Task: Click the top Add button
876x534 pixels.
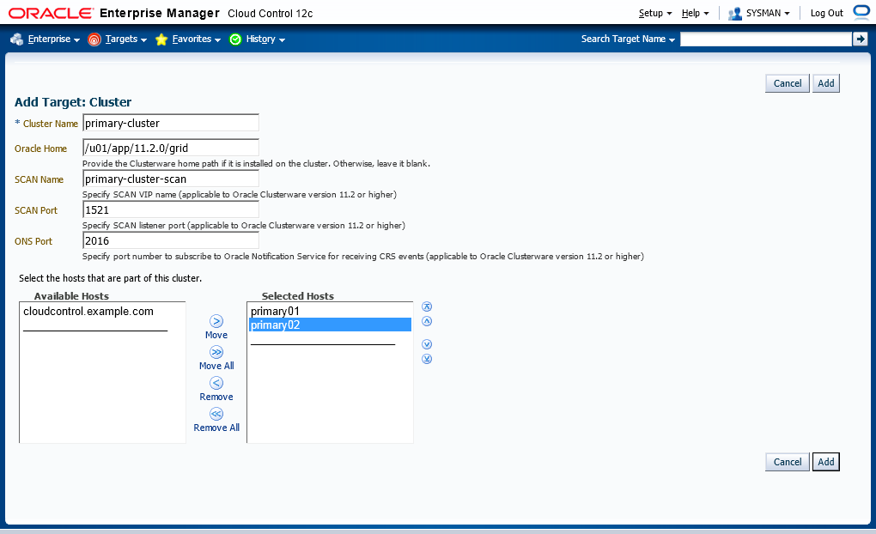Action: 825,83
